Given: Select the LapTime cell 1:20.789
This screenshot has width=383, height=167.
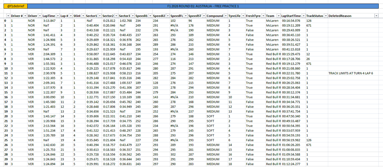Looking at the screenshot, I should [x=51, y=136].
